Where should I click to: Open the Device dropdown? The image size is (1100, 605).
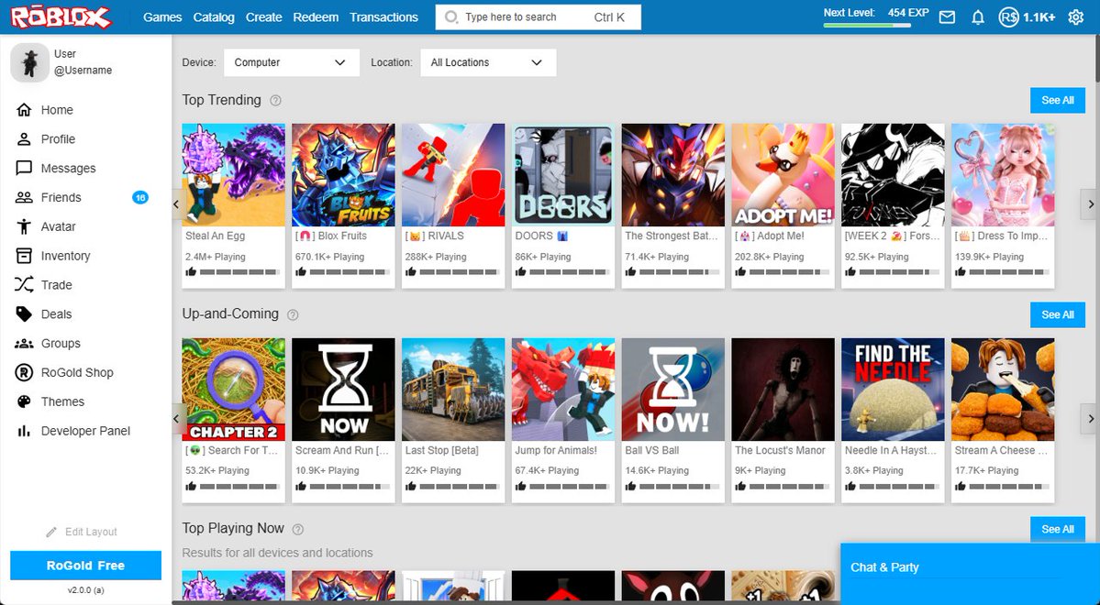(x=291, y=62)
